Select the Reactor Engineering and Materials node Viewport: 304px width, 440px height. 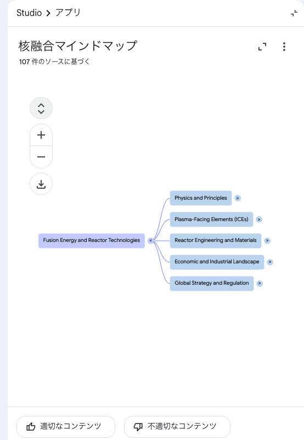tap(216, 240)
